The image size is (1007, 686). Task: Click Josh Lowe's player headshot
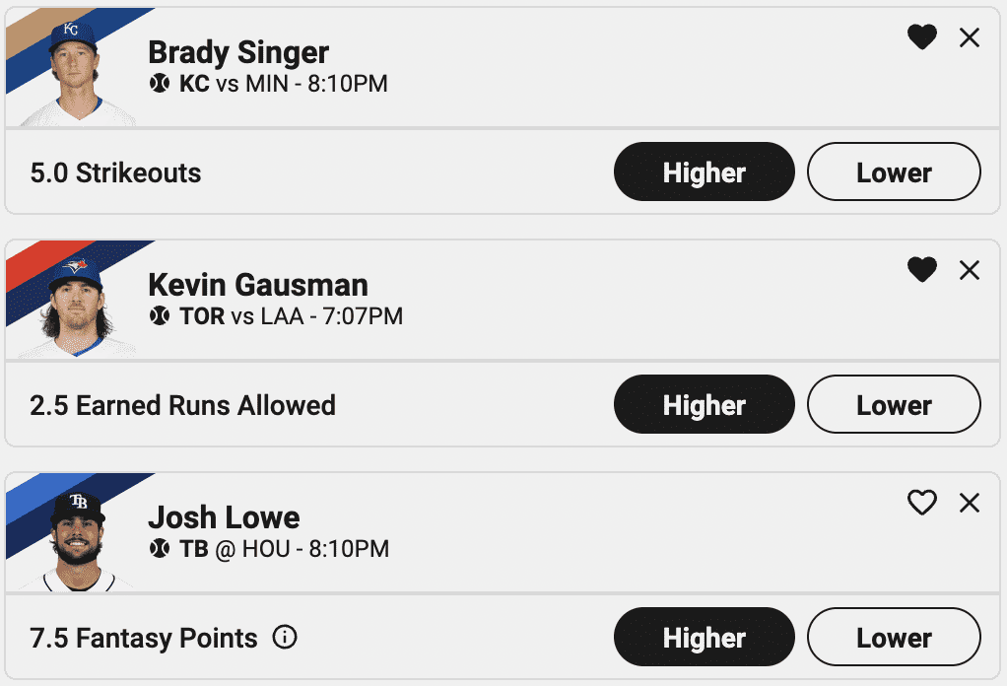(x=77, y=539)
